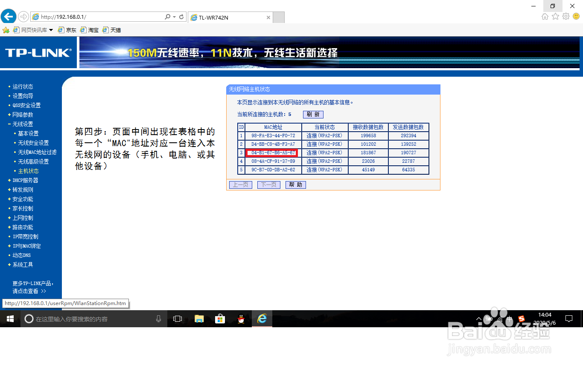Click the 刷新 button to refresh host list

[x=313, y=114]
